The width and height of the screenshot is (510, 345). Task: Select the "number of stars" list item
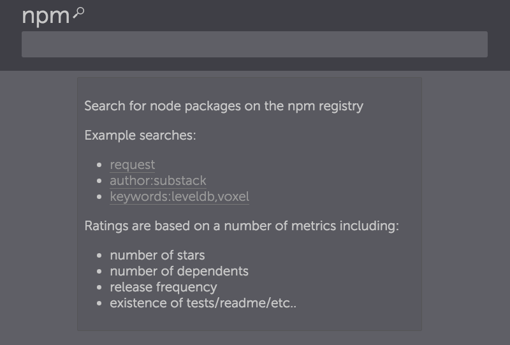pyautogui.click(x=157, y=256)
